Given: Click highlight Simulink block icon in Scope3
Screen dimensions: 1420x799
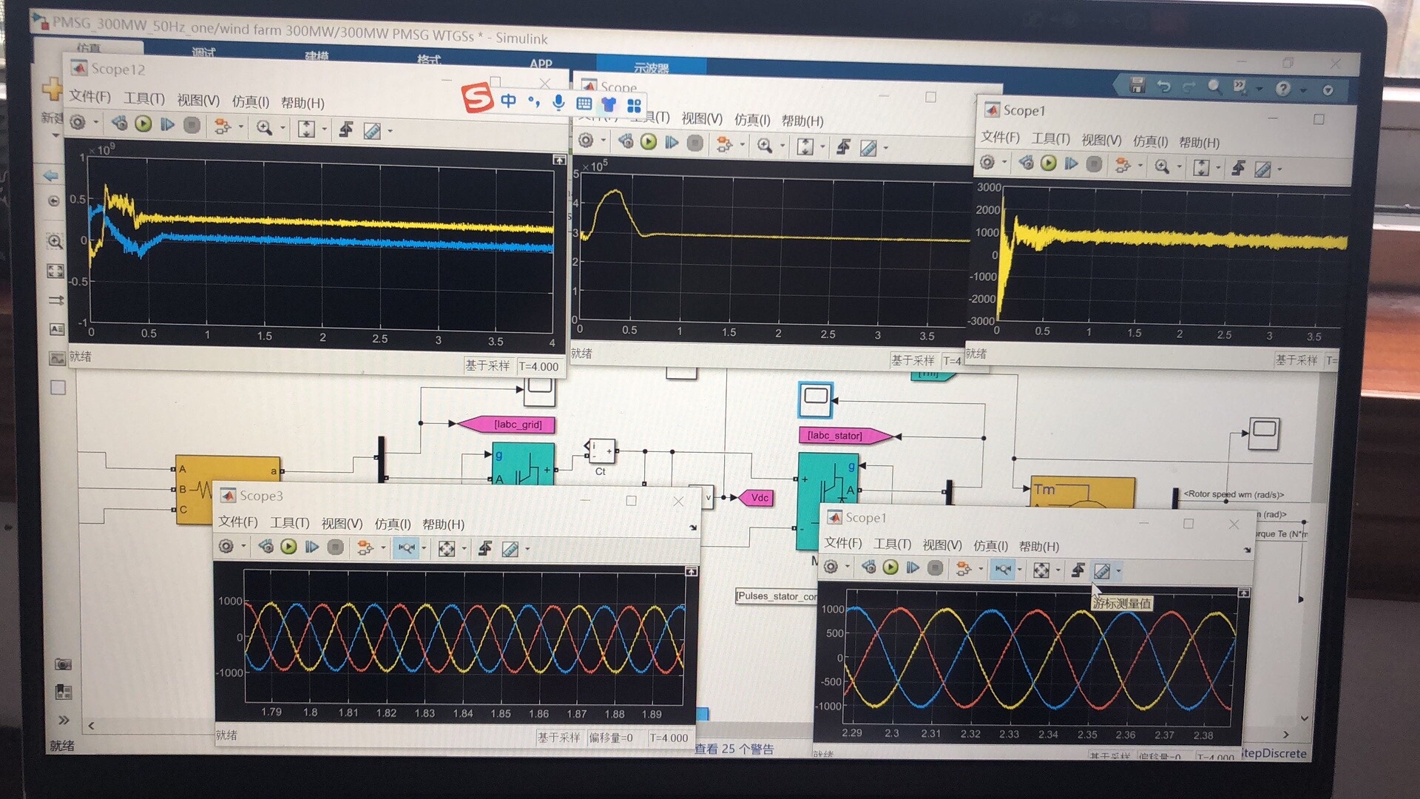Looking at the screenshot, I should point(365,547).
